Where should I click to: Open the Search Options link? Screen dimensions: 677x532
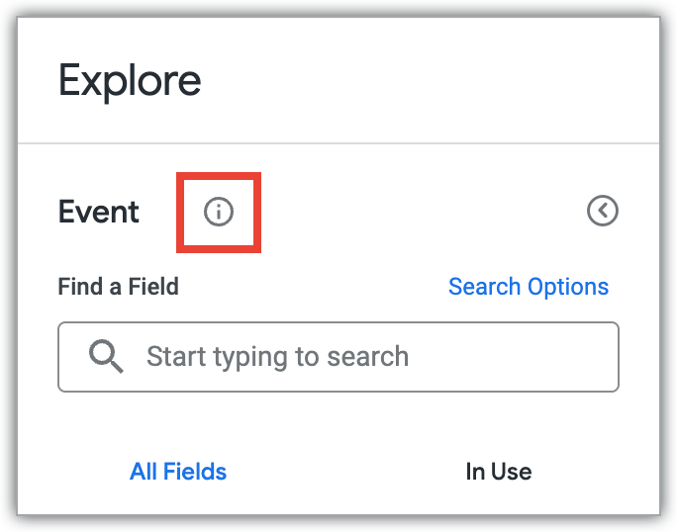click(x=528, y=287)
